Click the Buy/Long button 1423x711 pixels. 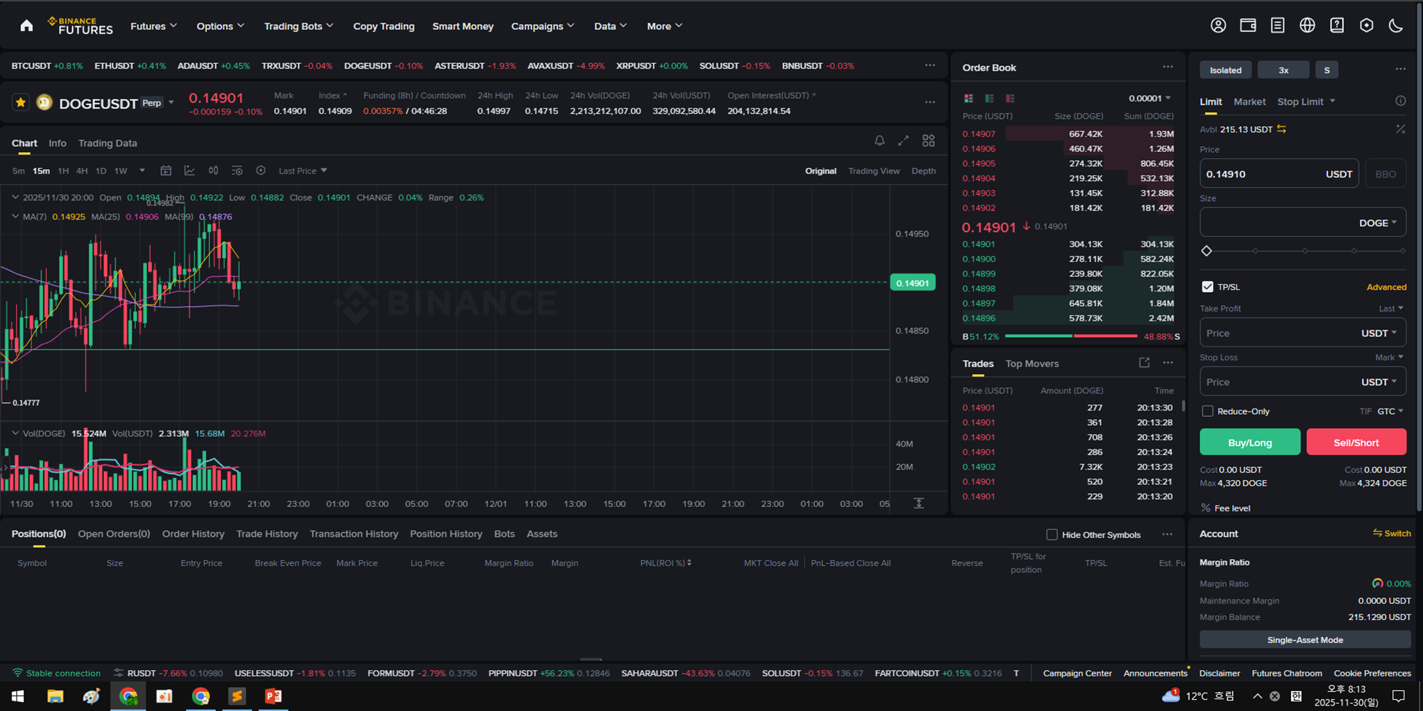(1249, 442)
